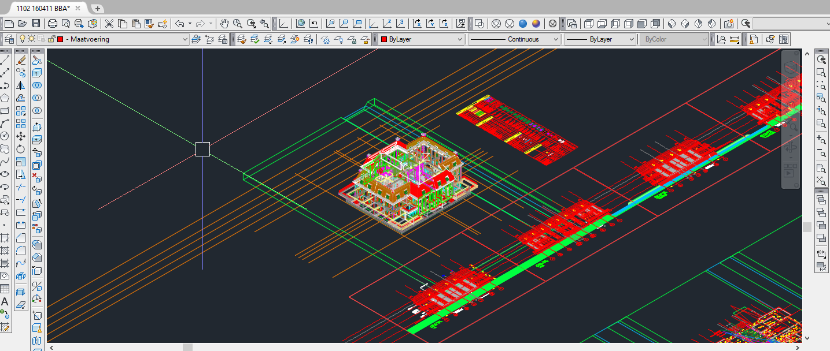
Task: Open the Plot printer icon
Action: pyautogui.click(x=53, y=24)
